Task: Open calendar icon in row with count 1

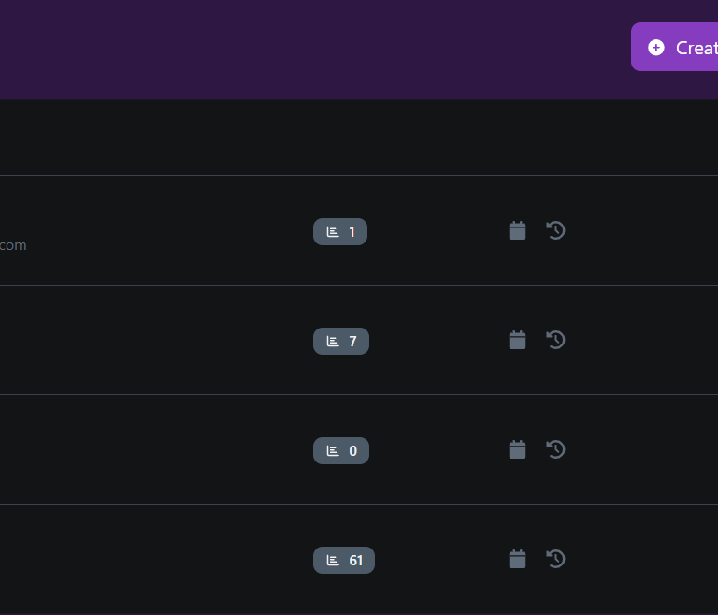Action: click(x=517, y=230)
